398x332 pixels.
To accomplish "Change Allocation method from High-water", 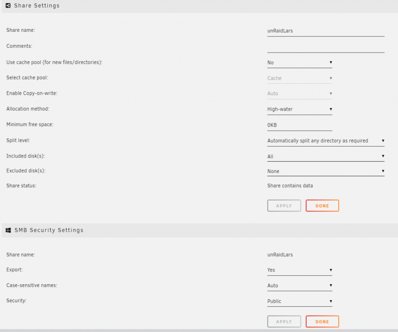I will pyautogui.click(x=300, y=109).
